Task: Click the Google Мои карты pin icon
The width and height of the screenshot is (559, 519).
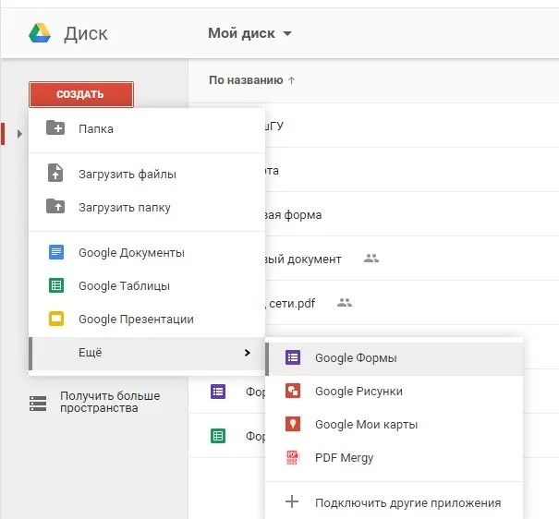Action: pyautogui.click(x=293, y=424)
